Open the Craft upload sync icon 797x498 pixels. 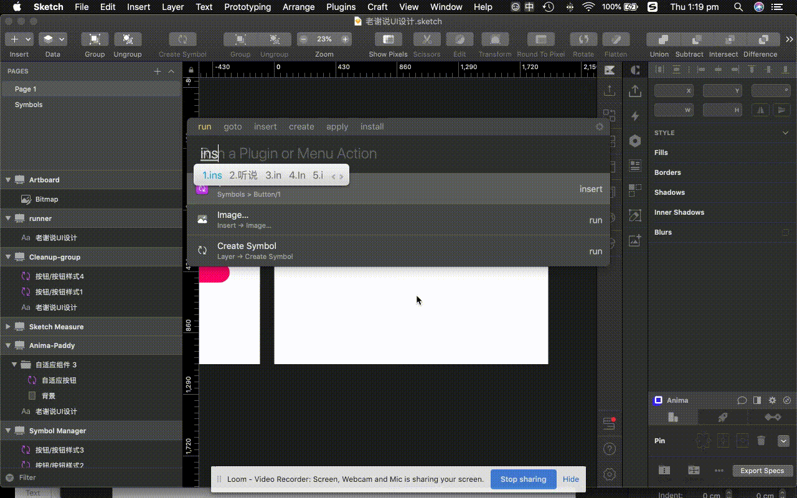[x=635, y=91]
